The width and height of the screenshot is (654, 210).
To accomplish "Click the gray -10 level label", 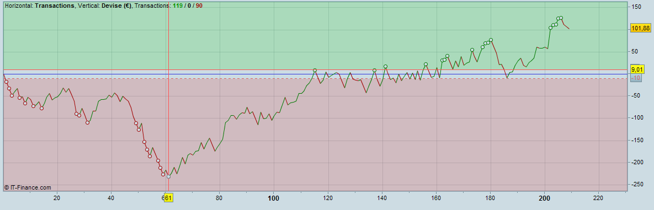I will (x=636, y=78).
